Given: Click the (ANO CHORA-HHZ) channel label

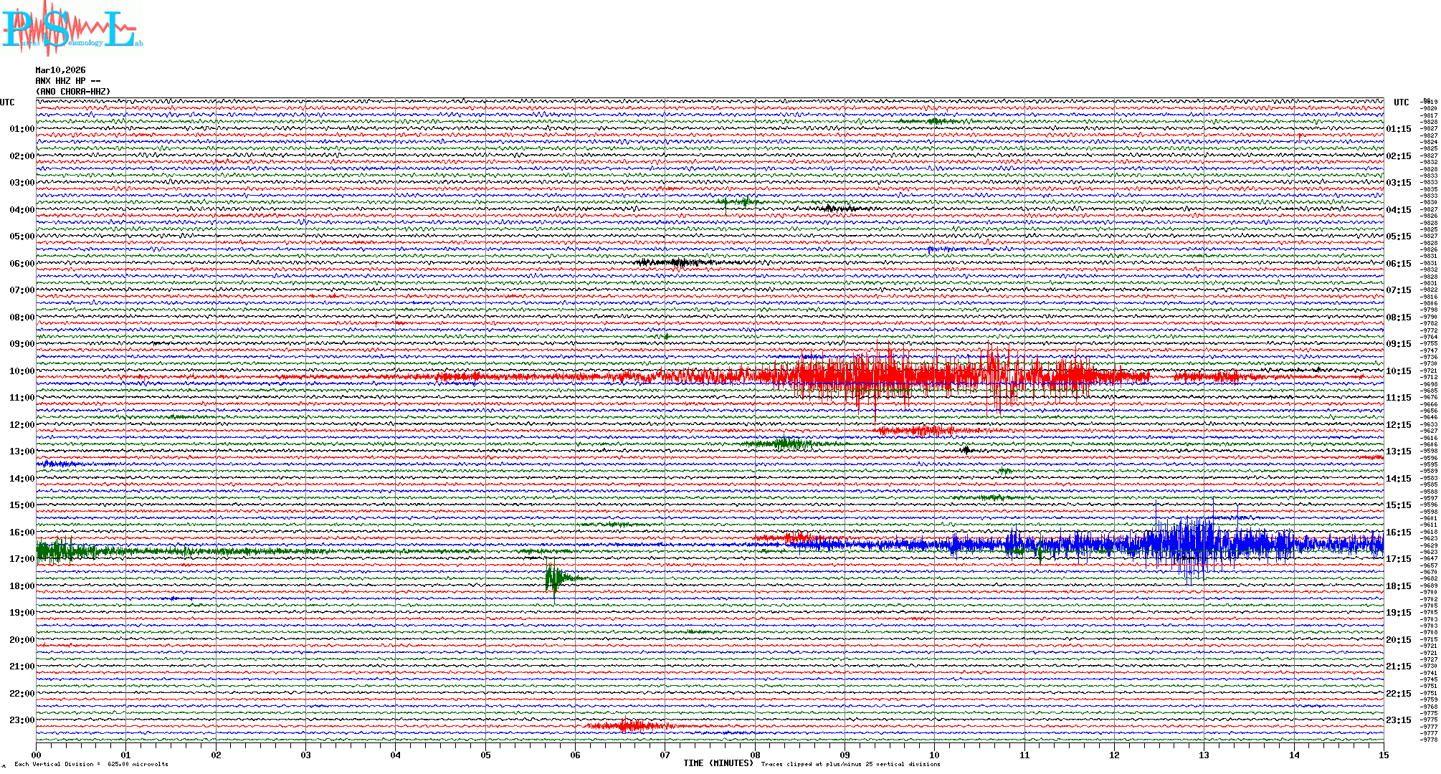Looking at the screenshot, I should (72, 92).
